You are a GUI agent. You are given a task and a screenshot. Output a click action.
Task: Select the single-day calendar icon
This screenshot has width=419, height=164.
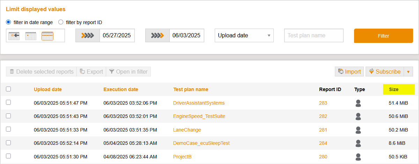31,36
